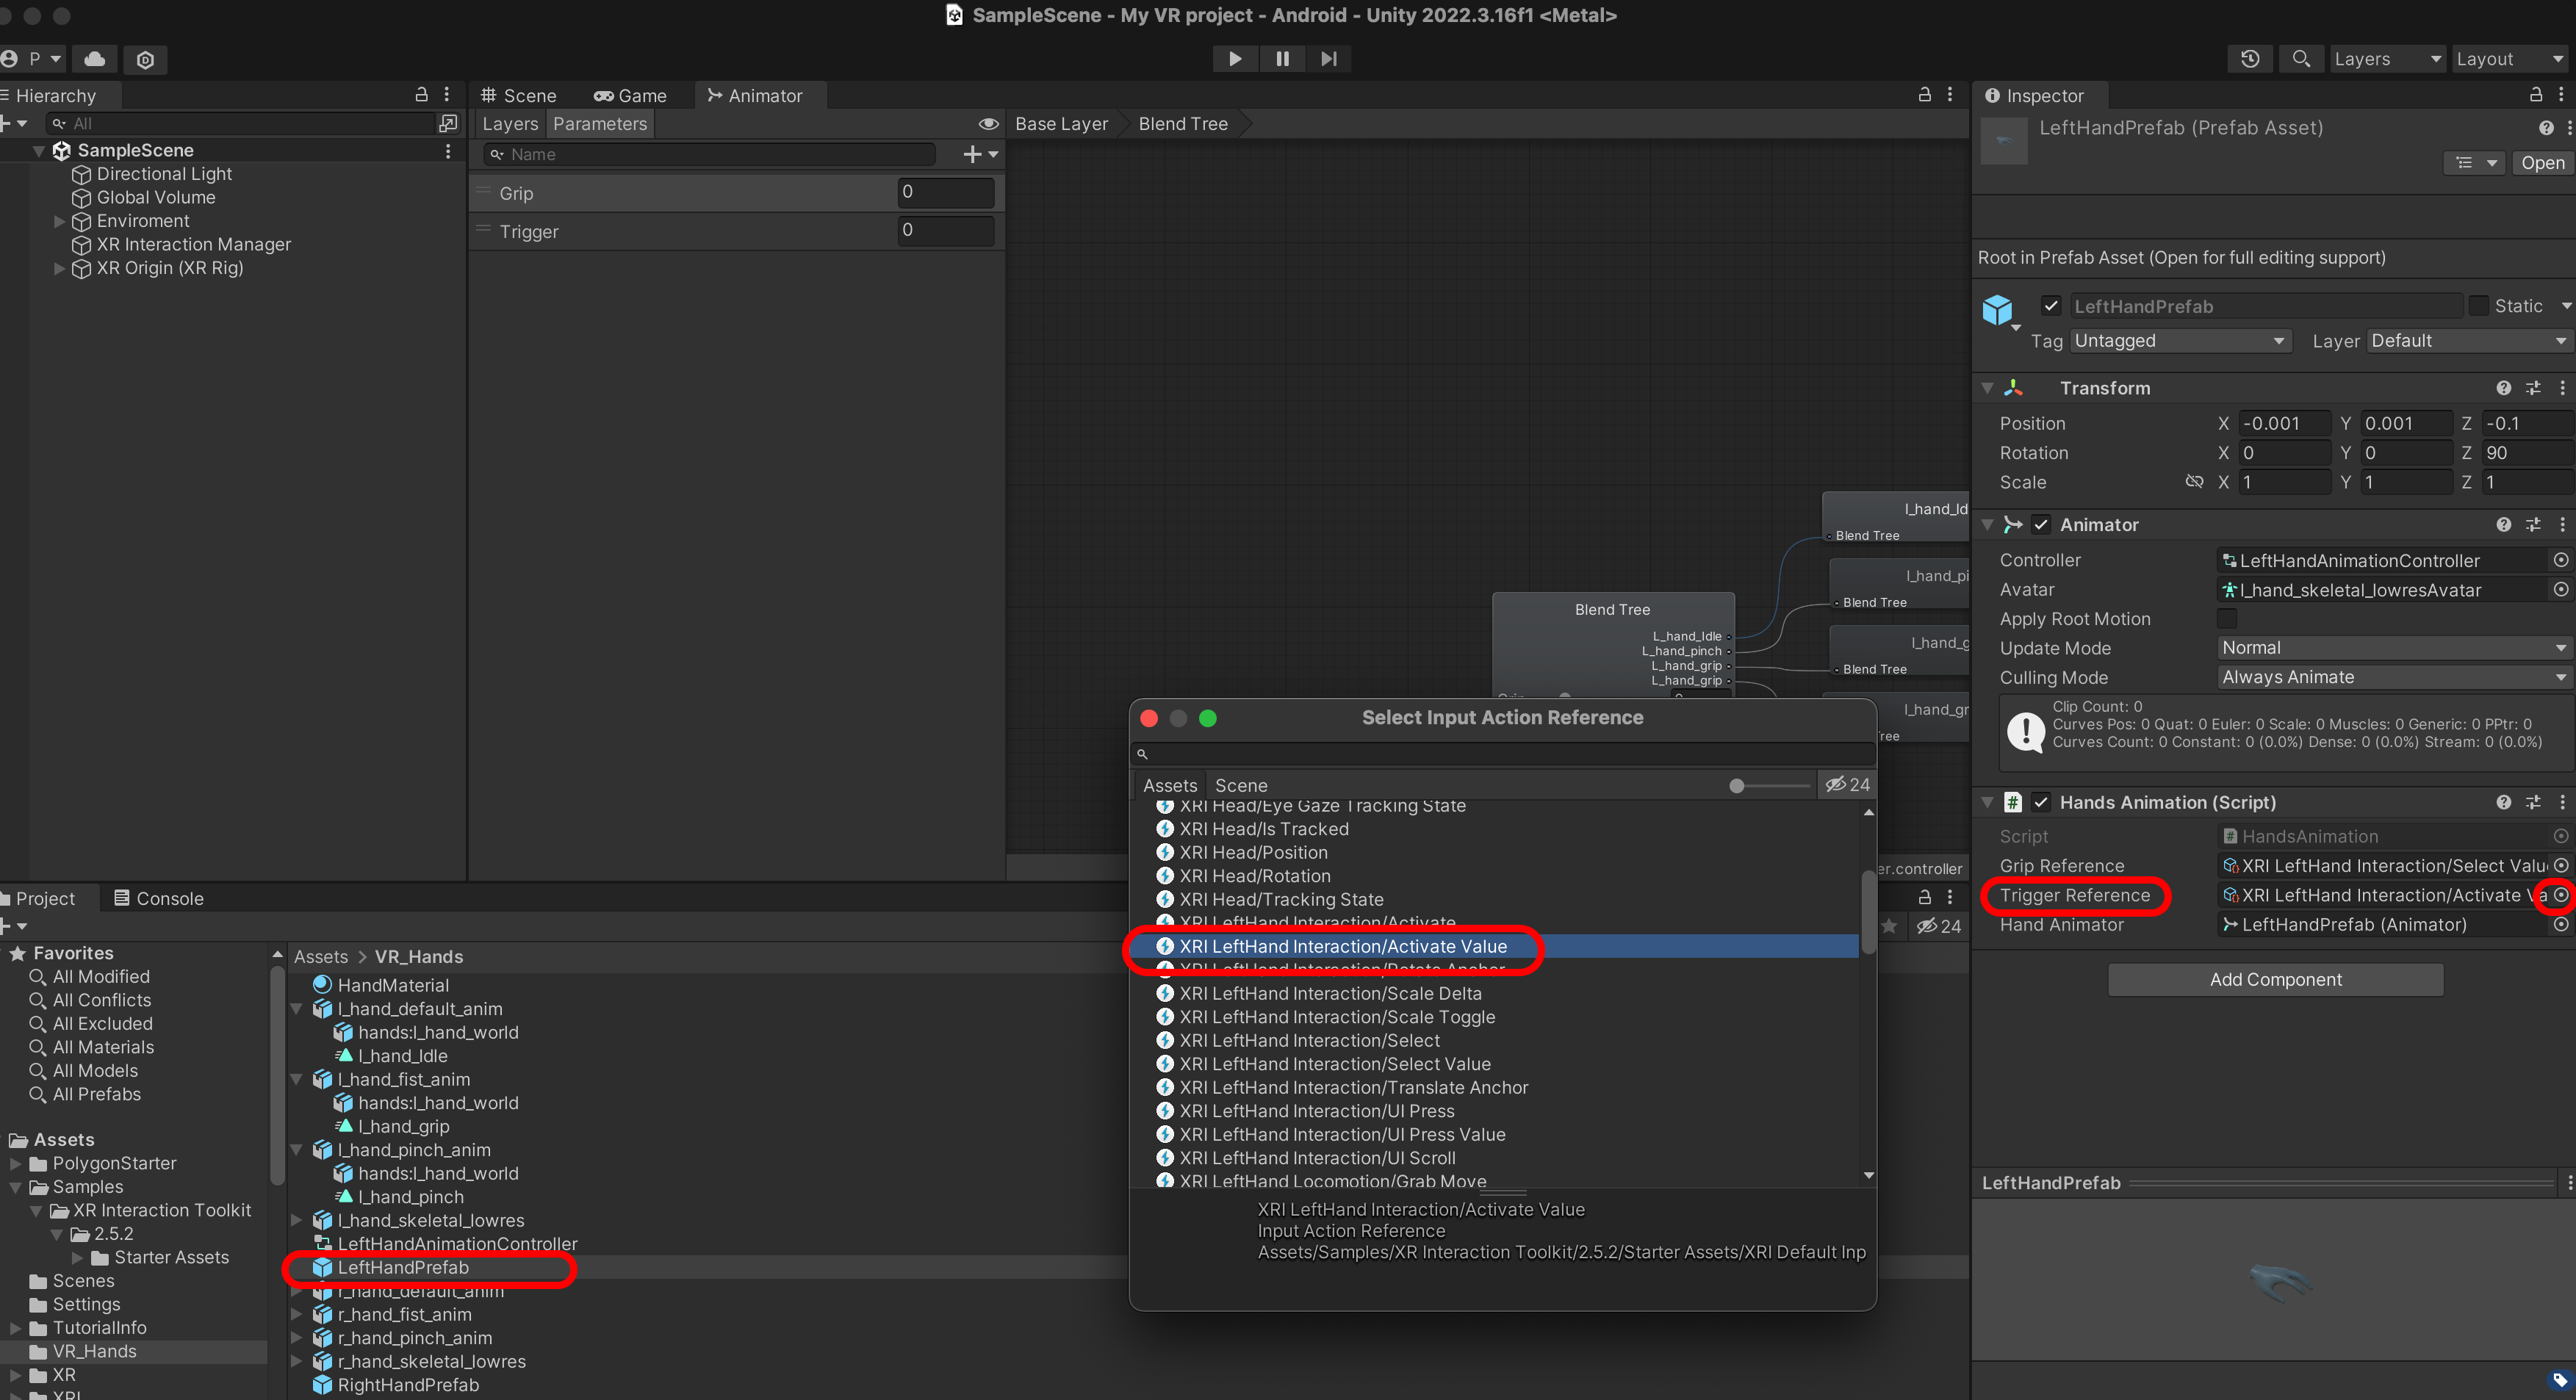Expand the XR Origin (XR Rig) object
This screenshot has height=1400, width=2576.
(59, 268)
